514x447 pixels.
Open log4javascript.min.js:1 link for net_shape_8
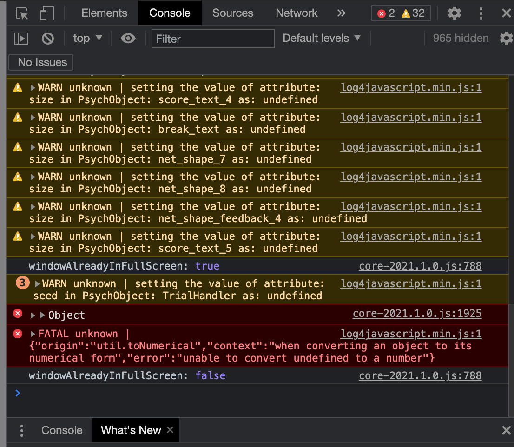411,177
